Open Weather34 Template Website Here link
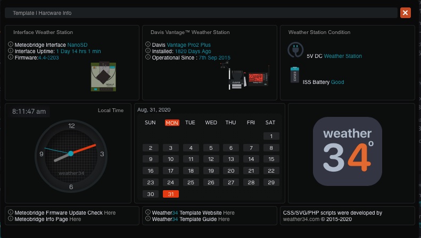 (x=229, y=213)
